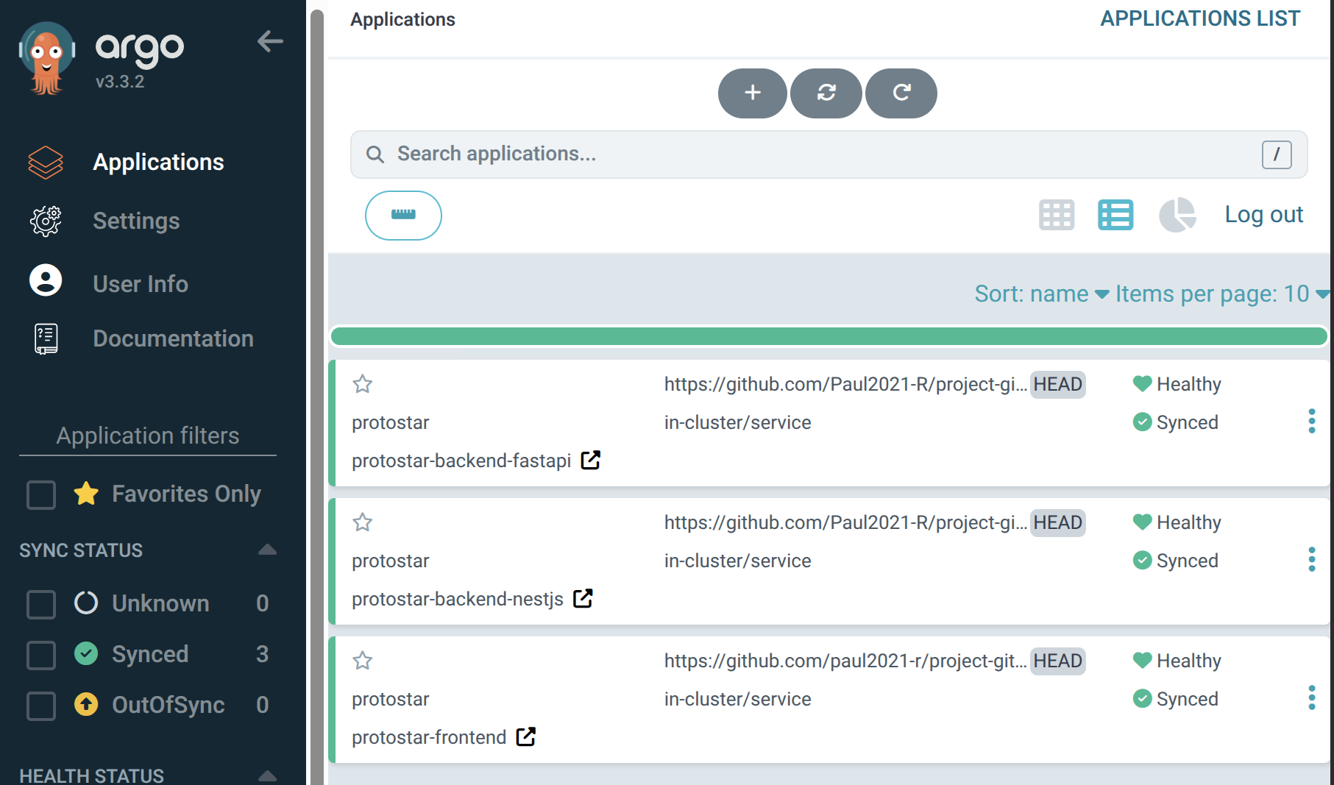Check the Synced sync status filter
Screen dimensions: 1334x785
(x=41, y=655)
